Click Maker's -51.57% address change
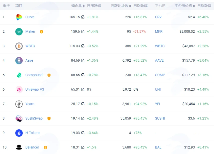The width and height of the screenshot is (214, 154). [139, 31]
